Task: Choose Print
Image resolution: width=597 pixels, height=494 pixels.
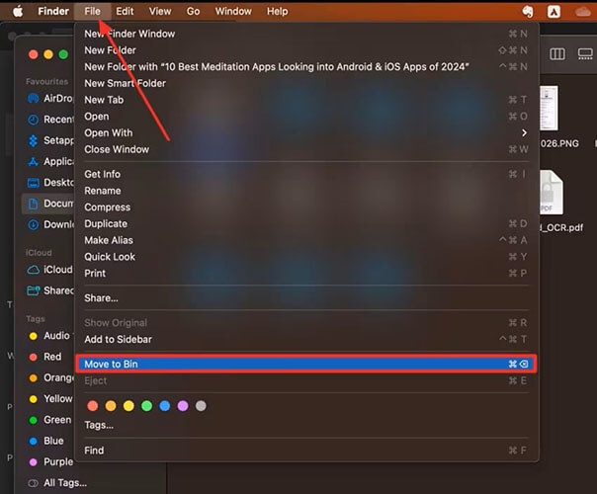Action: [306, 274]
